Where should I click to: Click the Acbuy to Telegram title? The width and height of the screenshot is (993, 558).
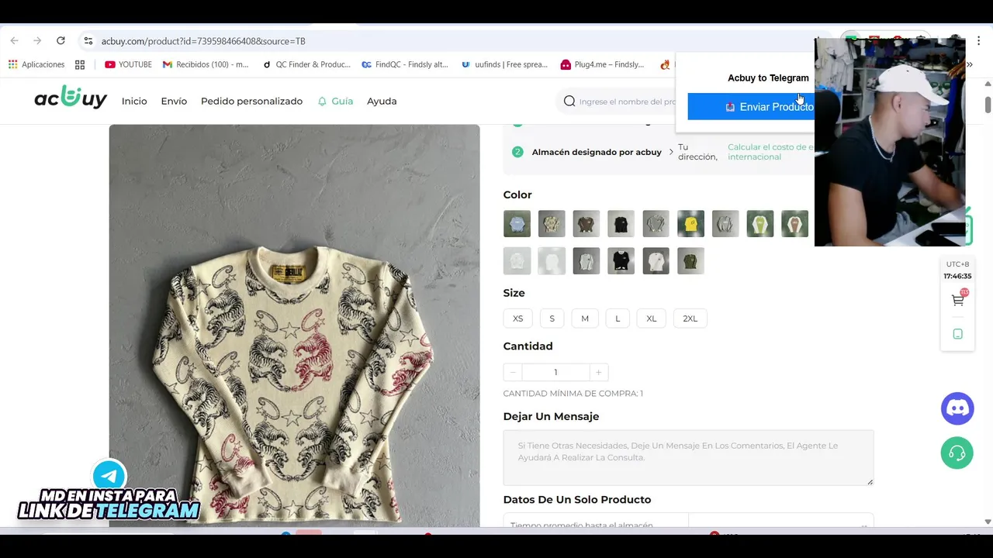pos(768,77)
